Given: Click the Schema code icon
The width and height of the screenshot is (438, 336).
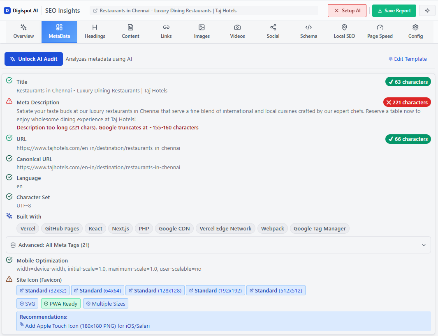Looking at the screenshot, I should click(308, 28).
